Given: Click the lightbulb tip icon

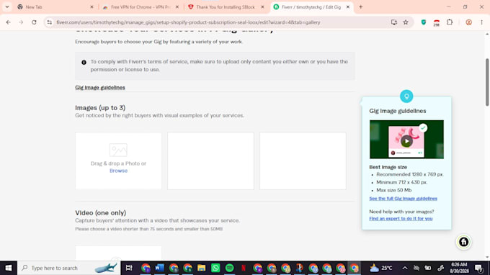Looking at the screenshot, I should click(x=406, y=96).
